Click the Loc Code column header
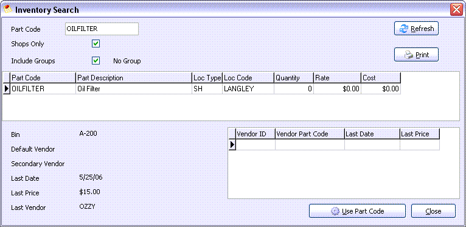The image size is (466, 227). 248,78
